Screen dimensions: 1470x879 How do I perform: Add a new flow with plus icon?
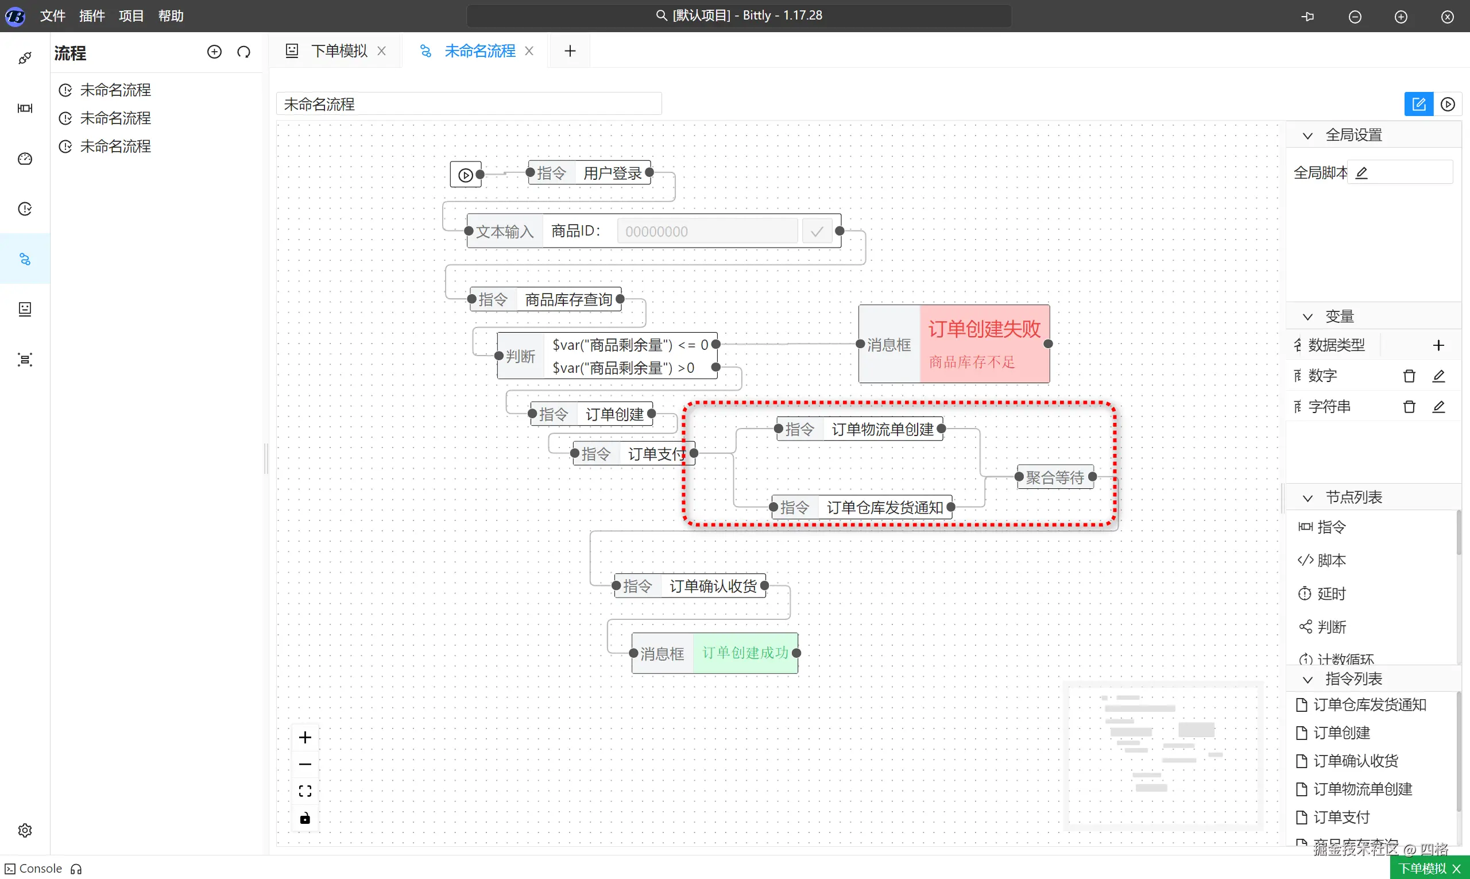coord(214,52)
